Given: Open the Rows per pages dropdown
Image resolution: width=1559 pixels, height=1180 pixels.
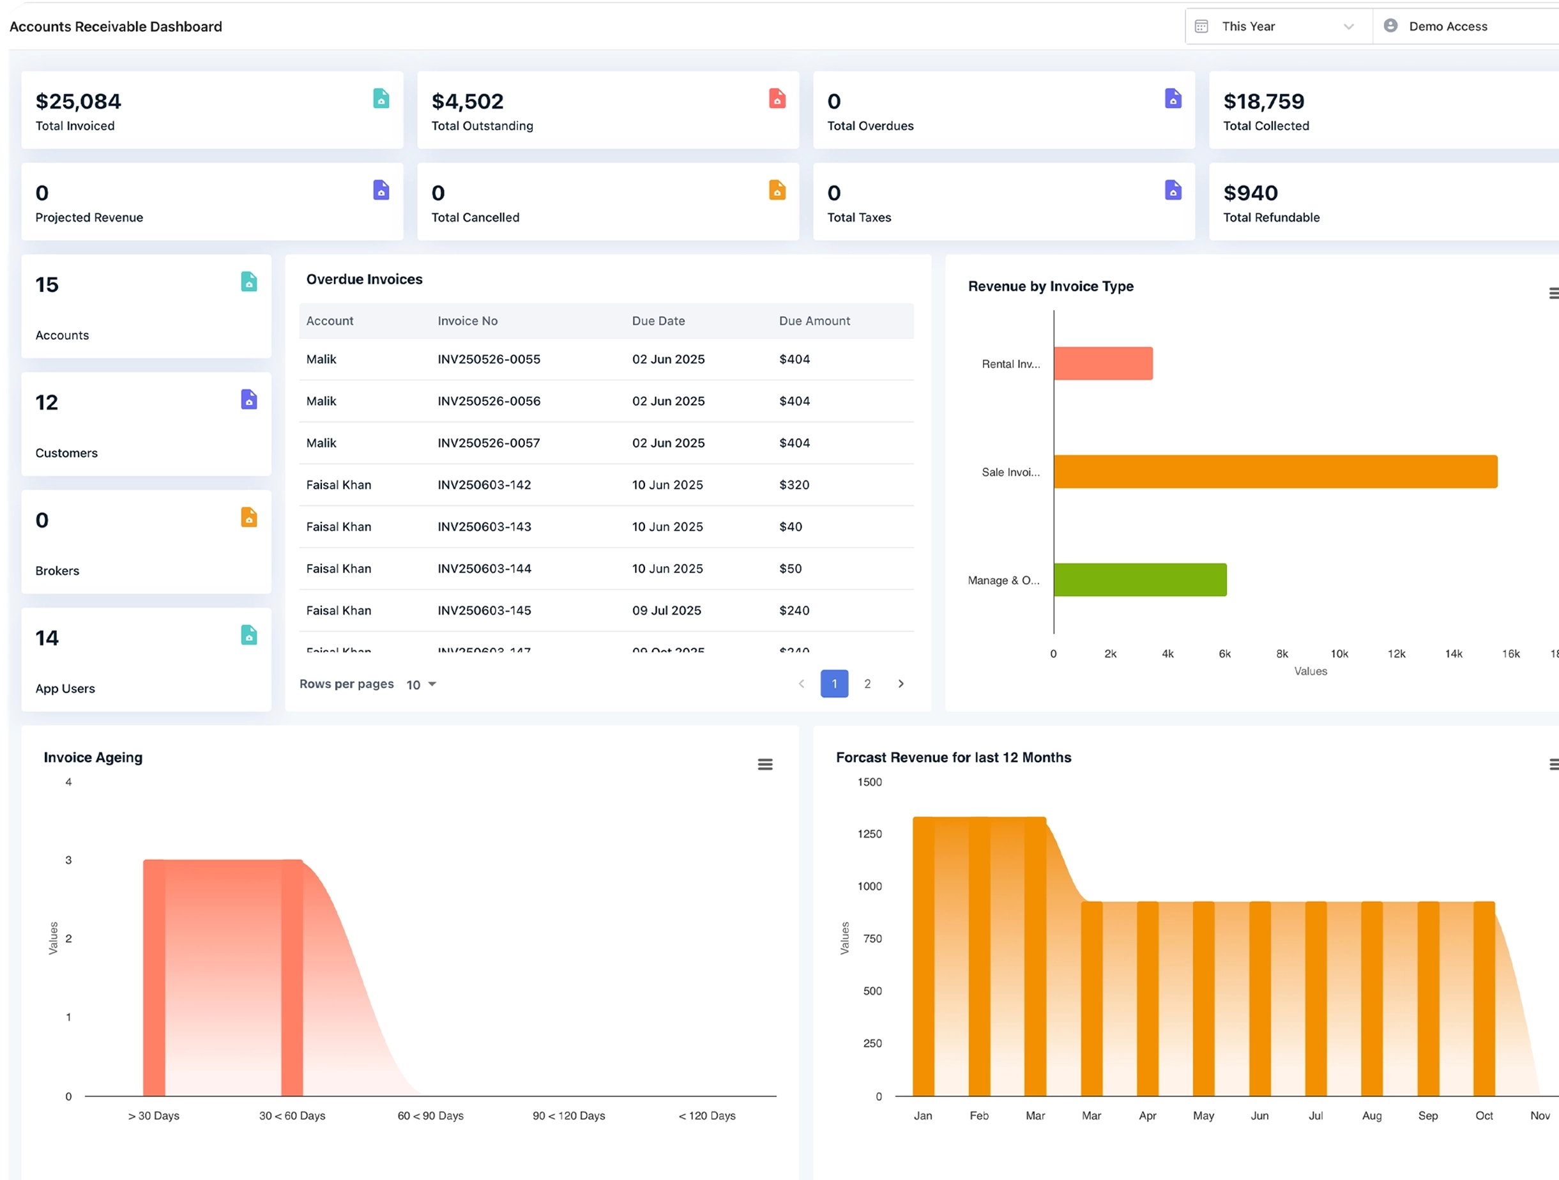Looking at the screenshot, I should (x=422, y=684).
